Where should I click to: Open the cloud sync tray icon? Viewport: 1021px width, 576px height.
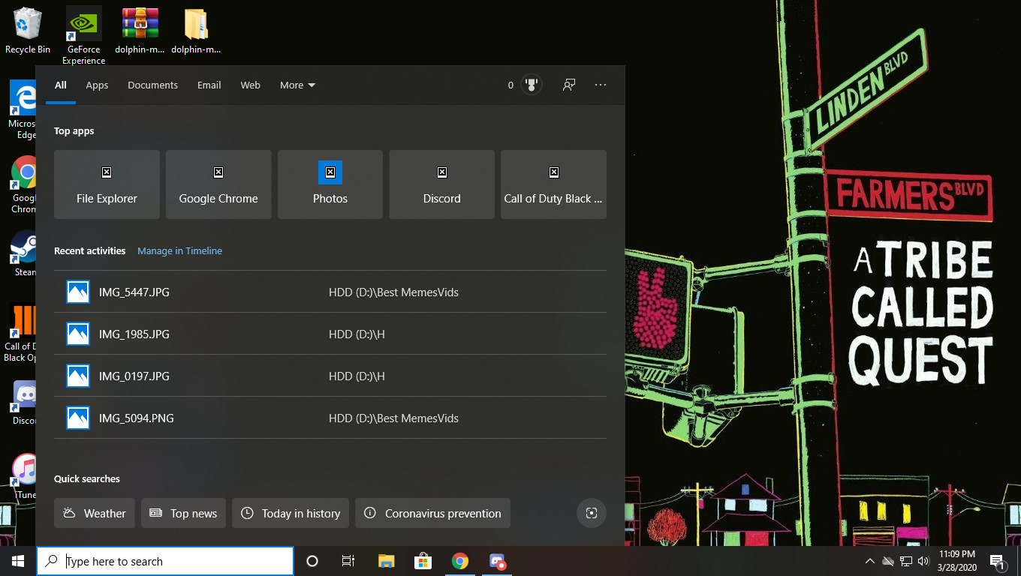[x=888, y=561]
